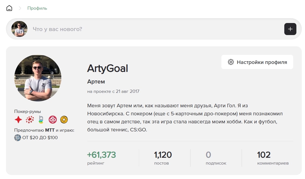
Task: Click the red four-pointed star poker room icon
Action: point(18,120)
